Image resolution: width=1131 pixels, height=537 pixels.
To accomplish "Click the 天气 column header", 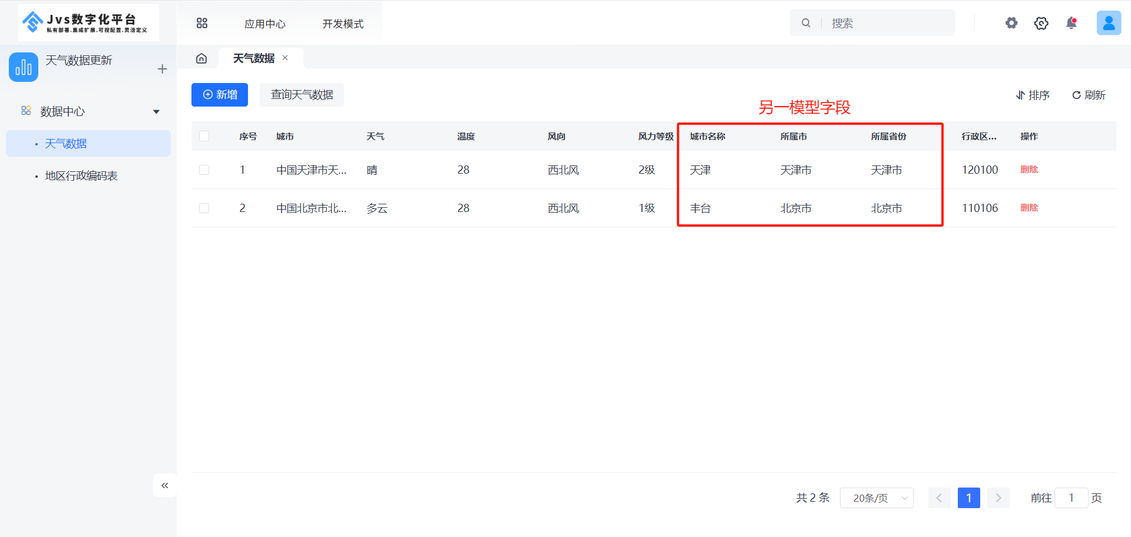I will click(x=375, y=136).
